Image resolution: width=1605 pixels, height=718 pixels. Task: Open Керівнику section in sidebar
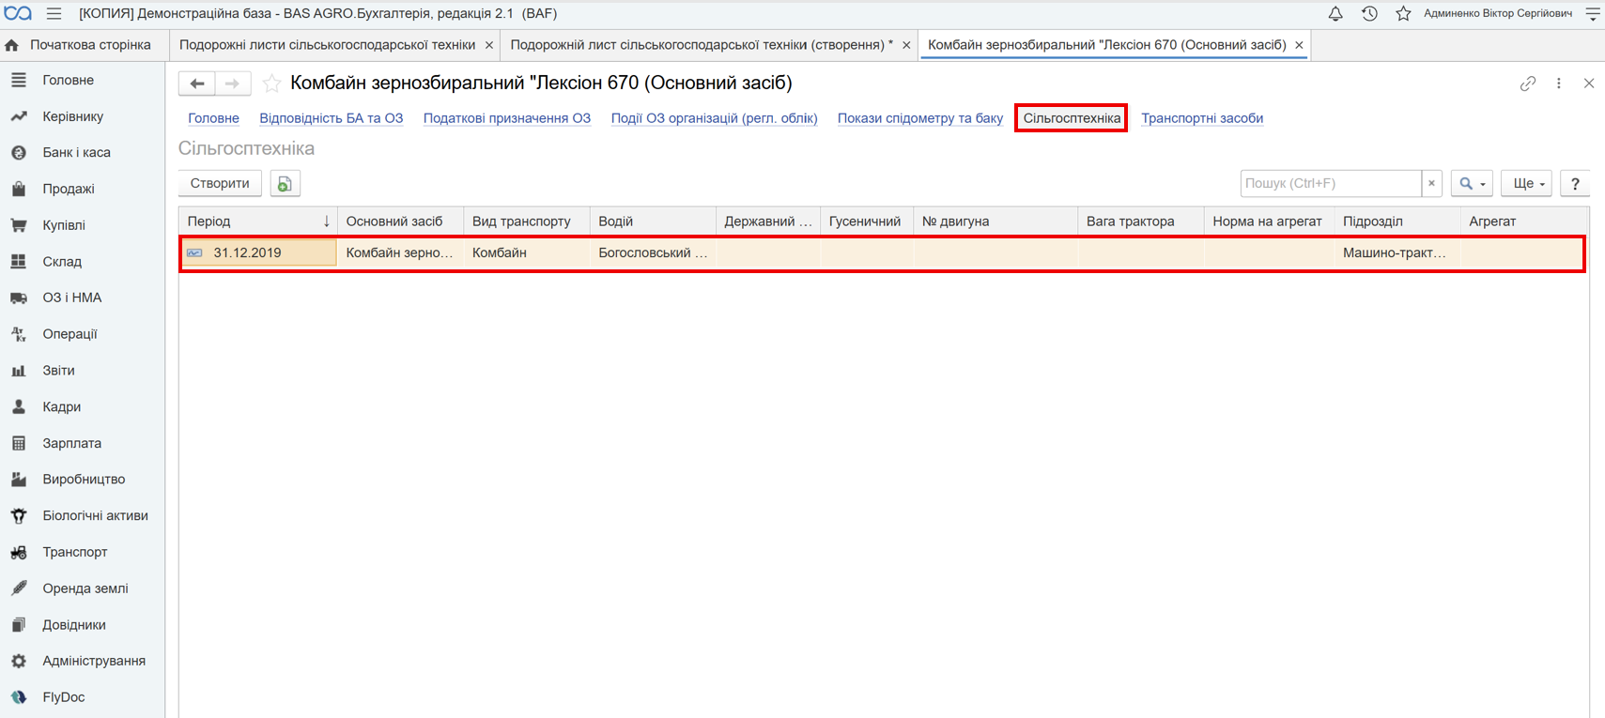(x=72, y=116)
